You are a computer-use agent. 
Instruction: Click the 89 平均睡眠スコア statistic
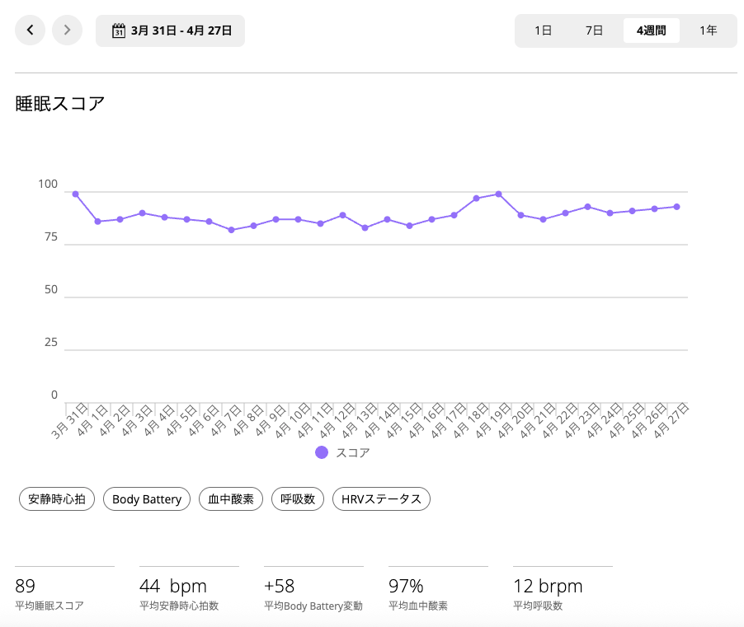coord(26,587)
